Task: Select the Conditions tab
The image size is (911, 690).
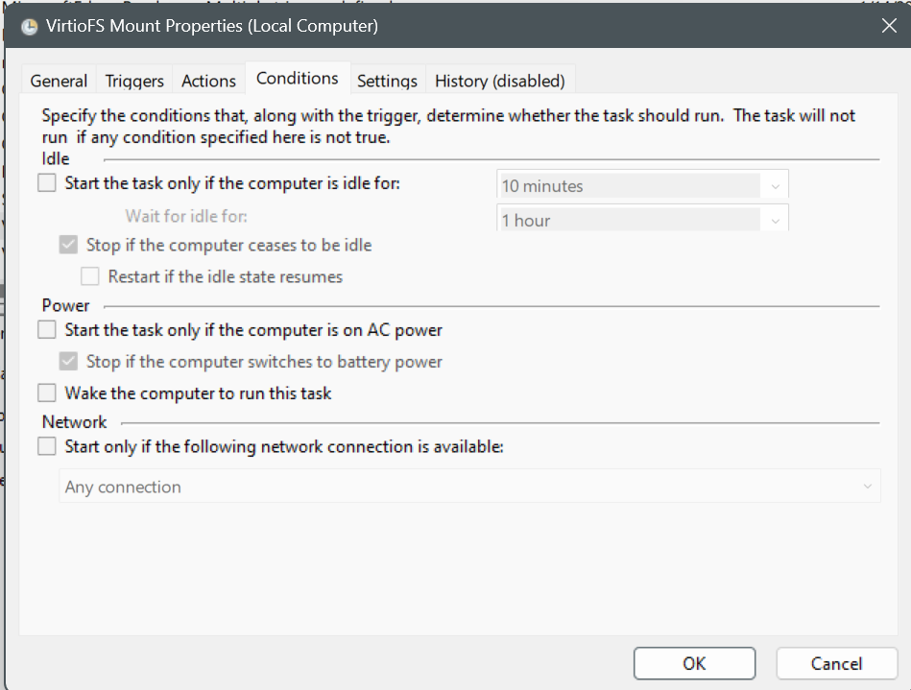Action: (298, 78)
